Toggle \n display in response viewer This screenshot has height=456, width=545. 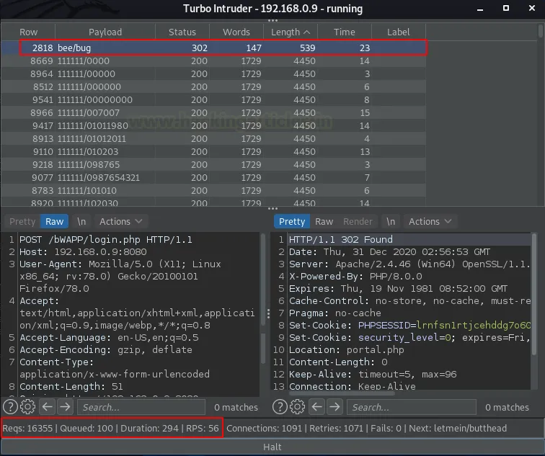pos(391,222)
